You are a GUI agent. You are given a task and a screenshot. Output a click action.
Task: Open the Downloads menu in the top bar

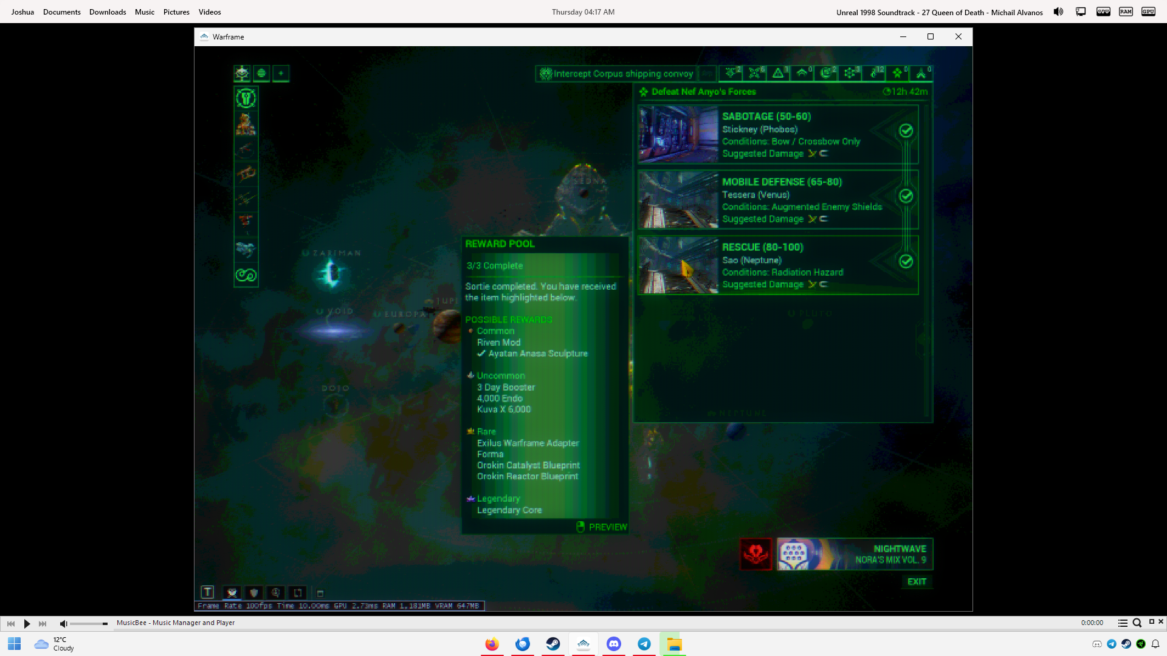(x=108, y=12)
